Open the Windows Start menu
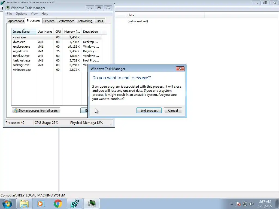This screenshot has height=209, width=279. coord(7,204)
